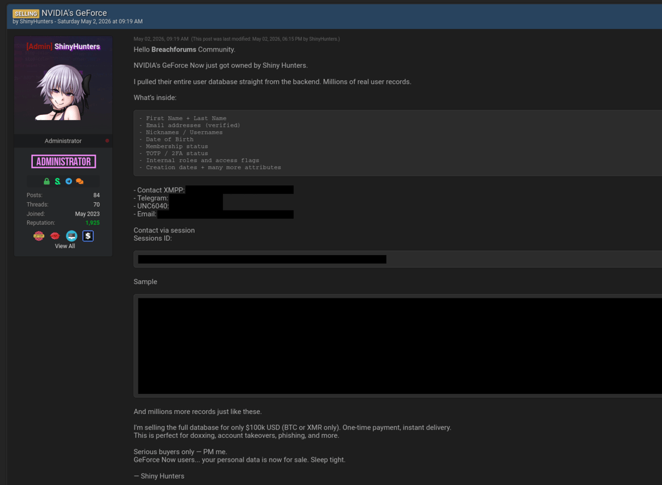
Task: Click the red lips award badge
Action: point(55,236)
